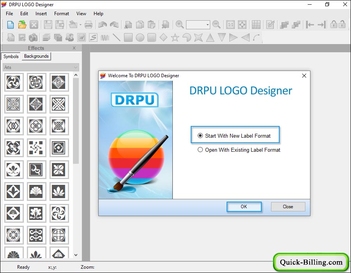Open the Help menu
This screenshot has width=351, height=273.
[99, 14]
